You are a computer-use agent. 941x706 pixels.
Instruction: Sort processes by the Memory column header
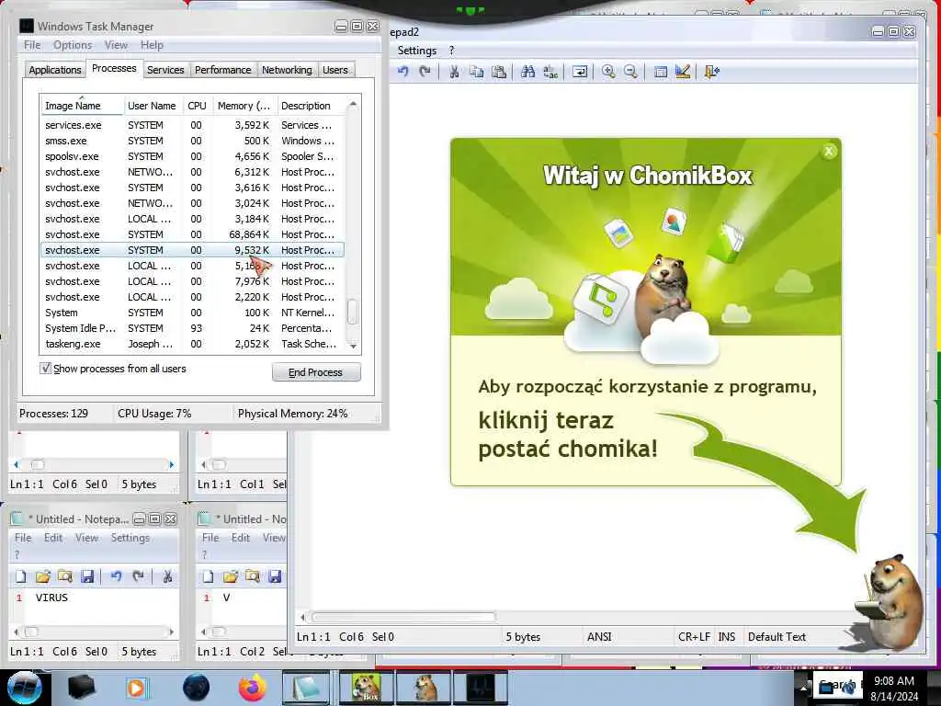coord(244,106)
